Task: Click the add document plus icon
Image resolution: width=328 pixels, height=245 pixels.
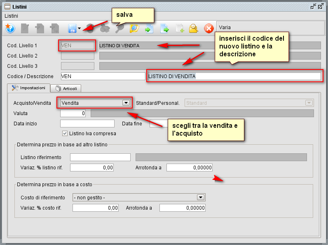Action: [x=180, y=29]
